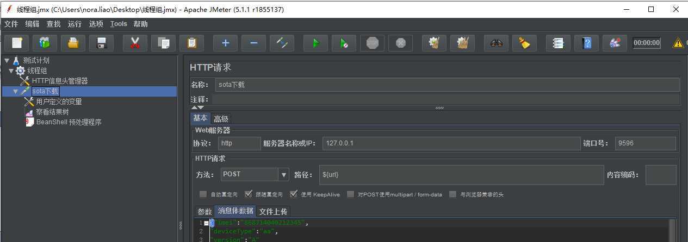
Task: Click the 端口号 field 9596
Action: (x=646, y=143)
